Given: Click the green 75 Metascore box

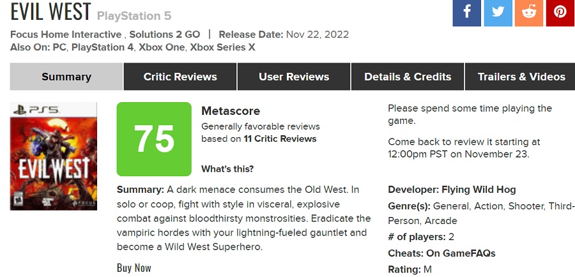Looking at the screenshot, I should point(154,139).
